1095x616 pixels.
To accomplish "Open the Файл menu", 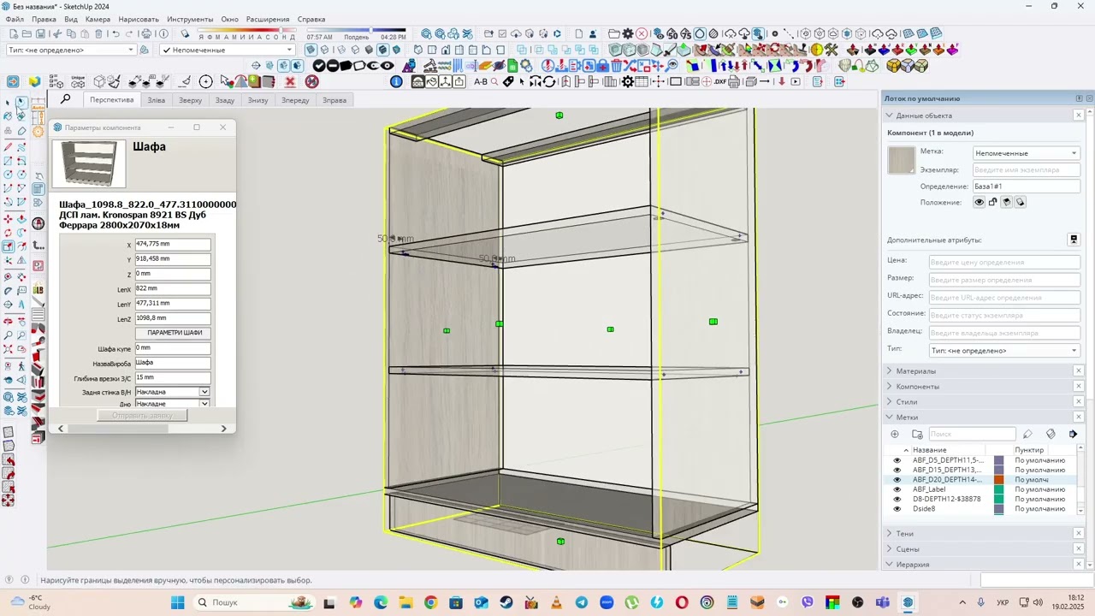I will (14, 19).
